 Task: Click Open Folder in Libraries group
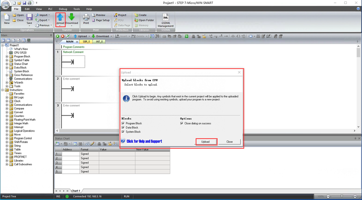click(144, 20)
